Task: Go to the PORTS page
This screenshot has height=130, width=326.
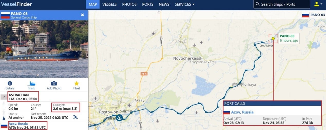Action: (x=148, y=4)
